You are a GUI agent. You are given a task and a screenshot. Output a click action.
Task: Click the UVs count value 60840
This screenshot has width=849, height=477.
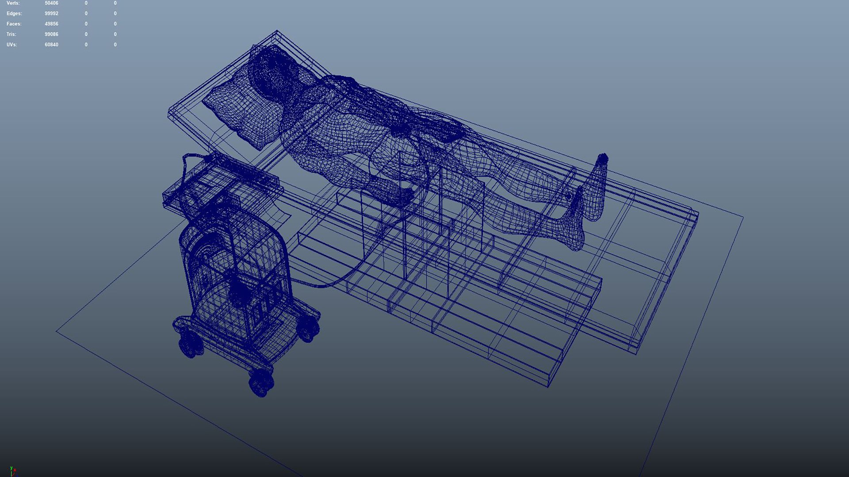coord(51,45)
